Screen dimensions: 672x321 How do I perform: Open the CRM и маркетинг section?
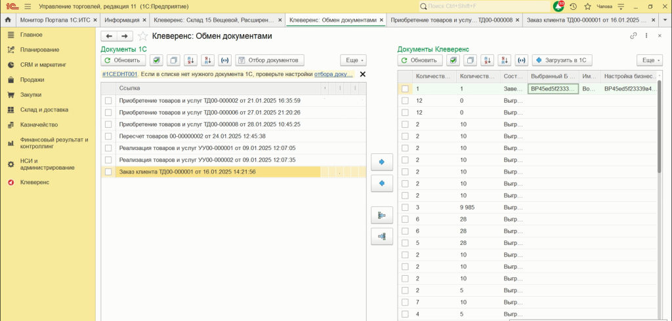[47, 65]
